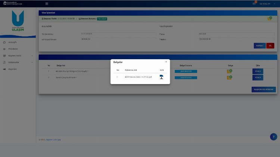The height and width of the screenshot is (157, 280).
Task: View documents icon for second row
Action: point(229,77)
